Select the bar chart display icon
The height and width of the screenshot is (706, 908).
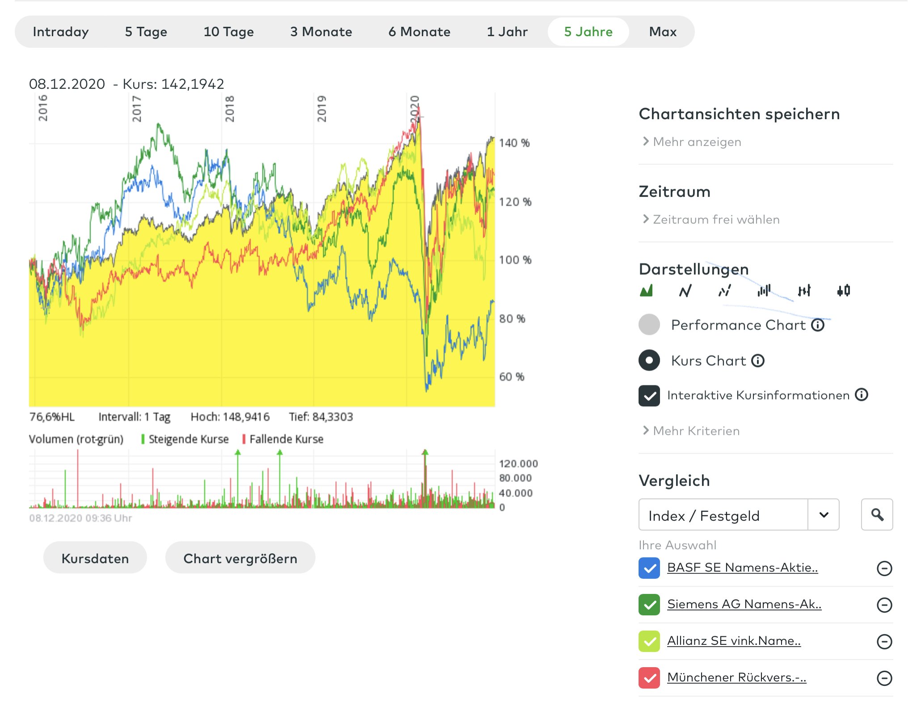(764, 291)
